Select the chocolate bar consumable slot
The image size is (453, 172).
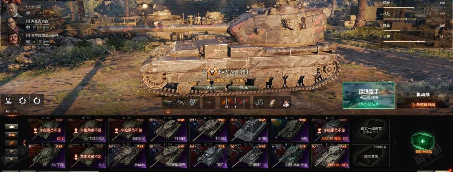272,103
